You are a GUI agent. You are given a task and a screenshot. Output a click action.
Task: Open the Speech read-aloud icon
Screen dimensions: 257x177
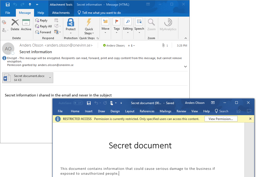click(x=139, y=22)
